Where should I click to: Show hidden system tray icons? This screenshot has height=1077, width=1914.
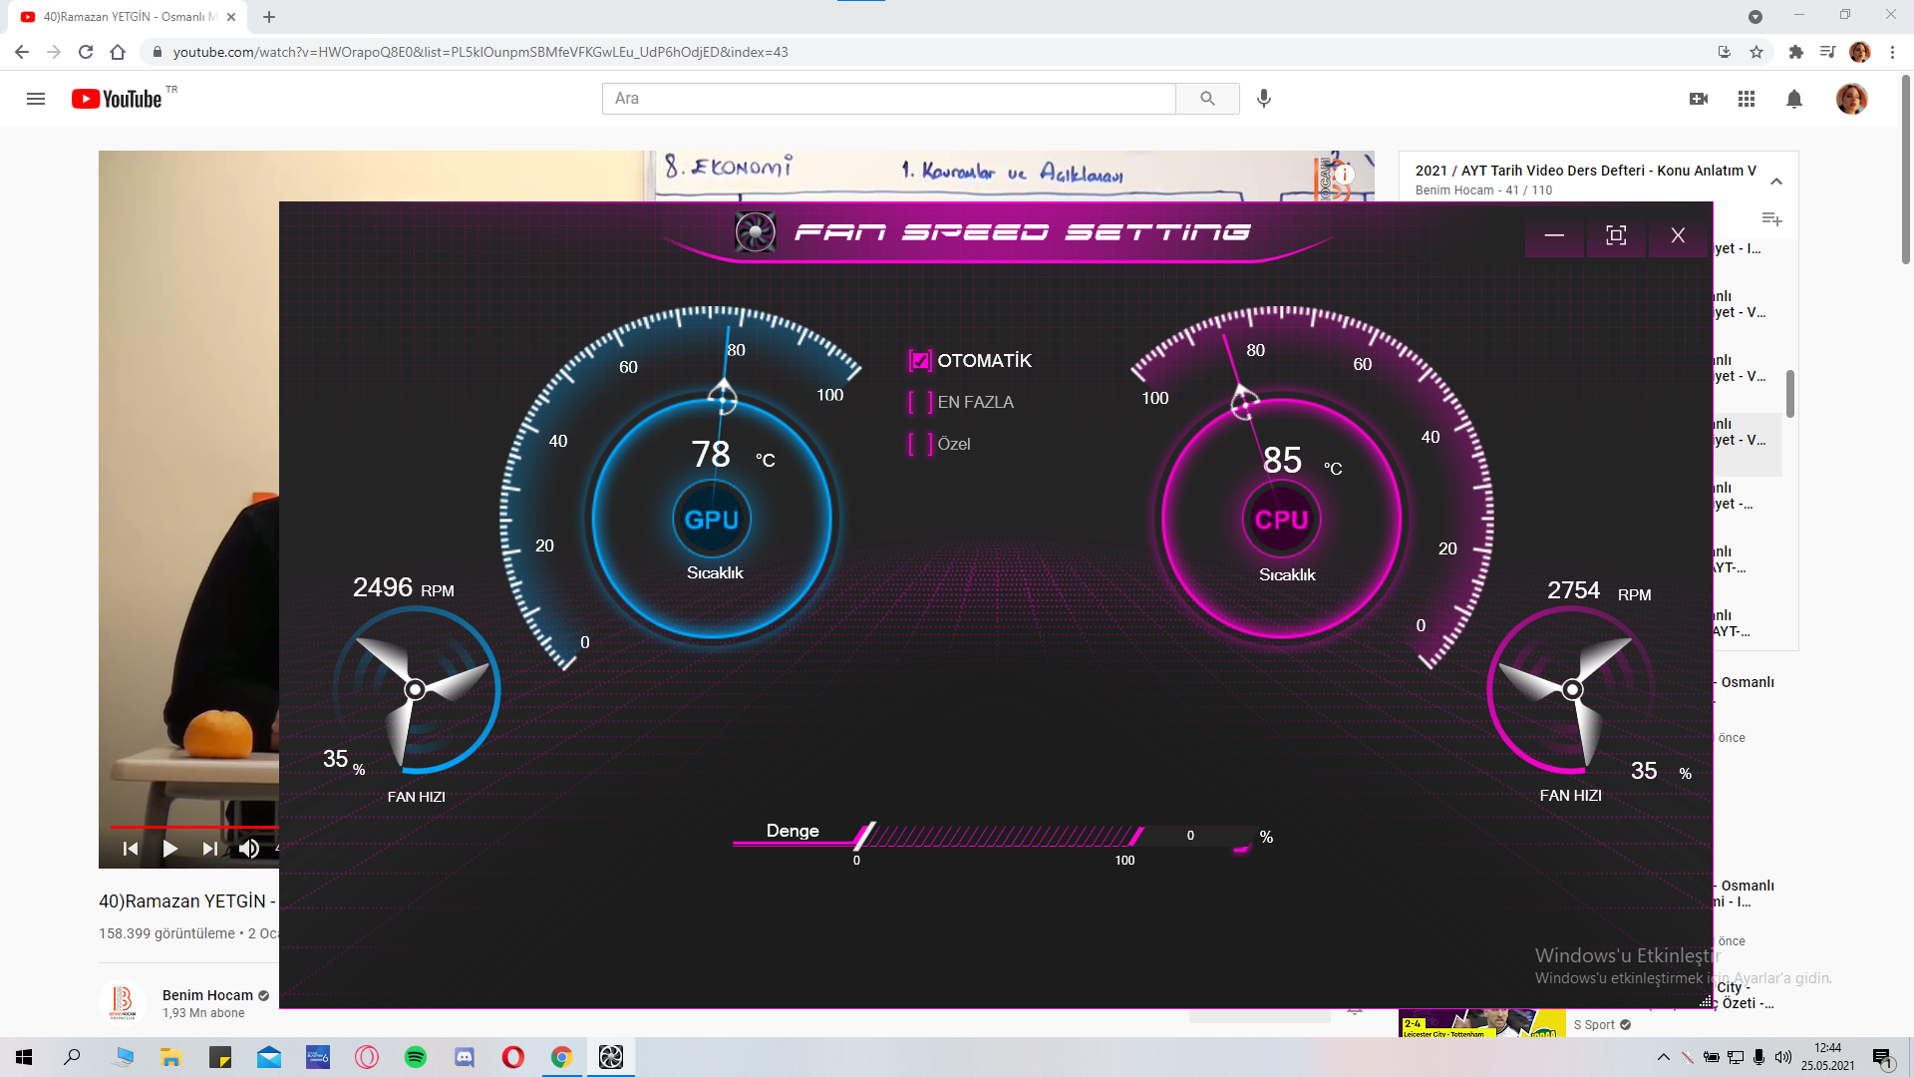coord(1663,1057)
